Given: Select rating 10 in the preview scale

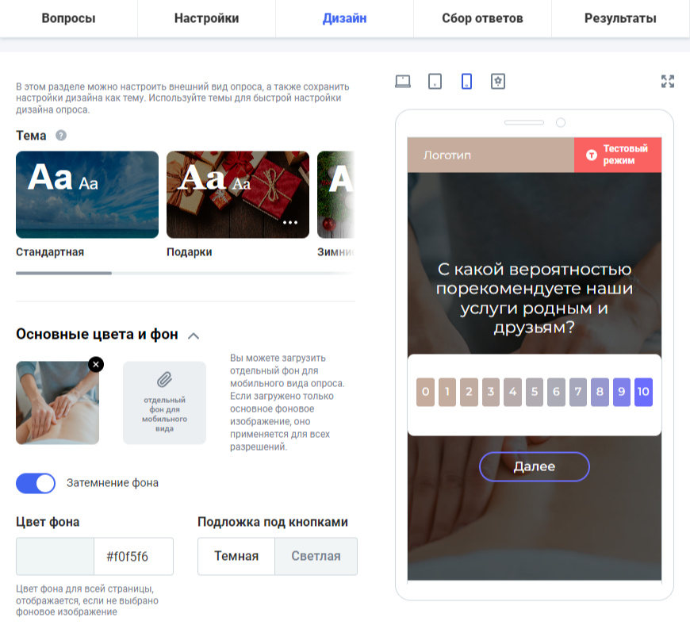Looking at the screenshot, I should tap(643, 392).
